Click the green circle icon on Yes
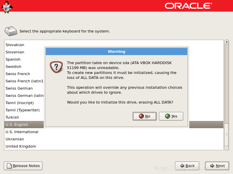The width and height of the screenshot is (233, 174). pos(167,116)
